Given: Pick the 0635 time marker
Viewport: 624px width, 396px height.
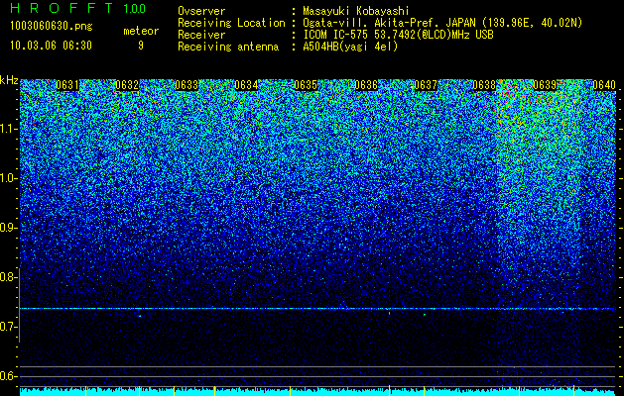Looking at the screenshot, I should coord(306,85).
